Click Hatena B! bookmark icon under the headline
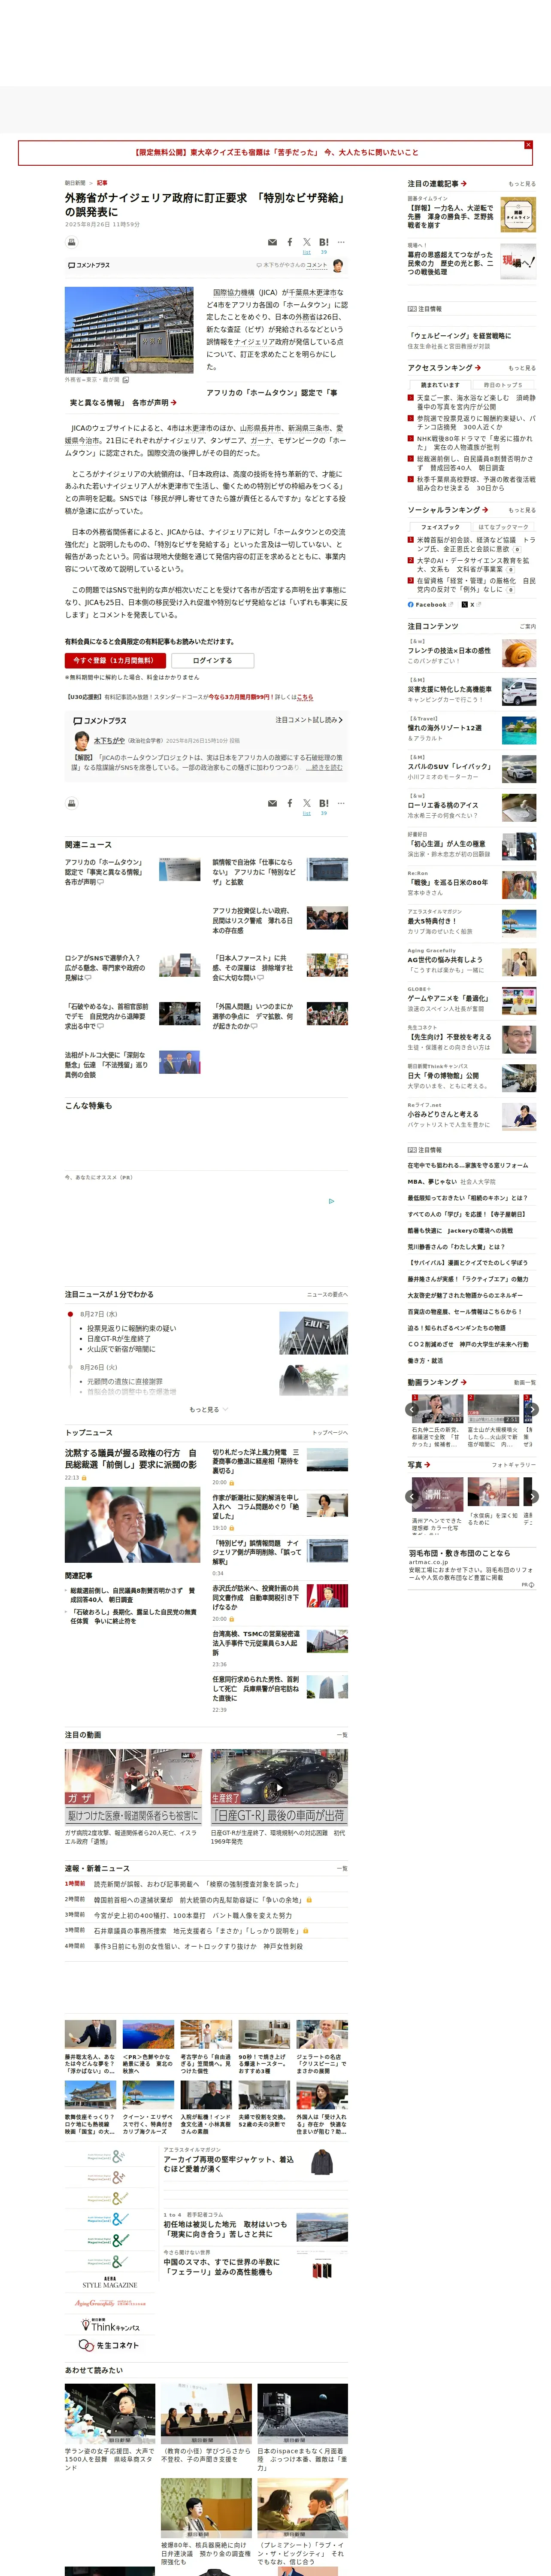Viewport: 551px width, 2576px height. [324, 242]
